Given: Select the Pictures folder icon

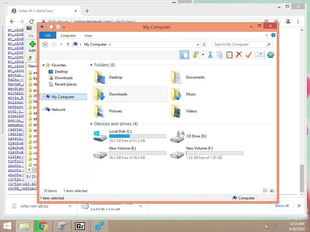Looking at the screenshot, I should (x=99, y=111).
